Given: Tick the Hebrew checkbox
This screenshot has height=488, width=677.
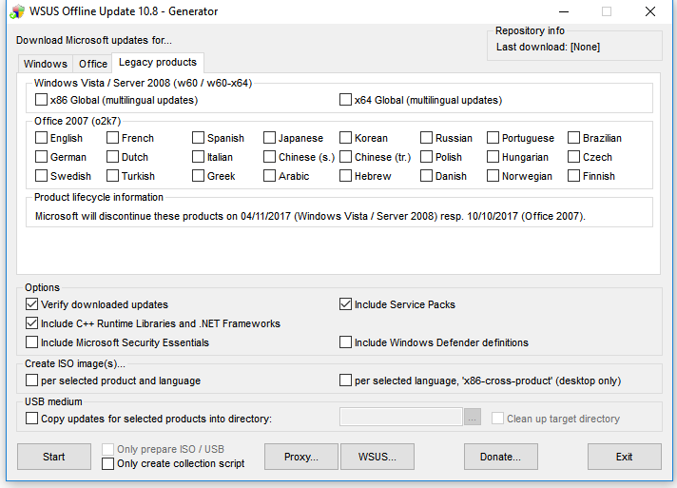Looking at the screenshot, I should pos(345,176).
